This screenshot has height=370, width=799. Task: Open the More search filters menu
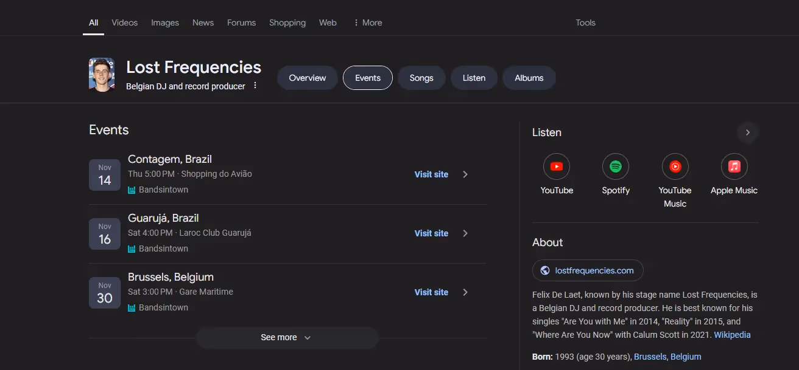(368, 22)
